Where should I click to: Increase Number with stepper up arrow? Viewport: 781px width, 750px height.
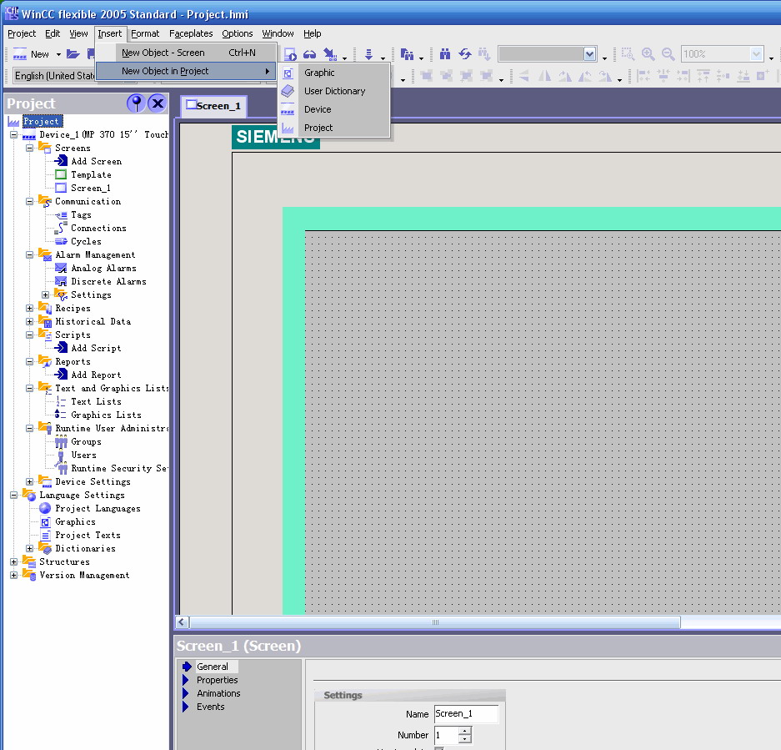(465, 731)
